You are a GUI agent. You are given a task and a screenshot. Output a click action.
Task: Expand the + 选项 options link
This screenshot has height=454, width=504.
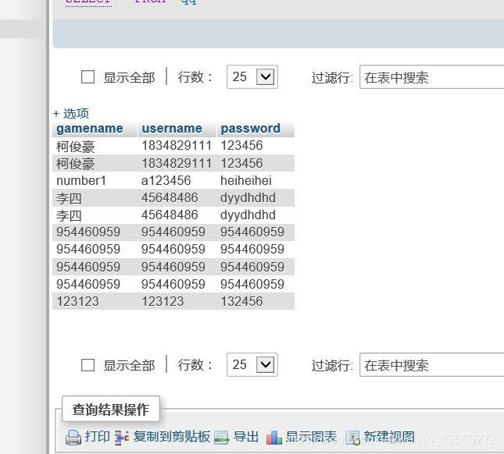pos(71,113)
